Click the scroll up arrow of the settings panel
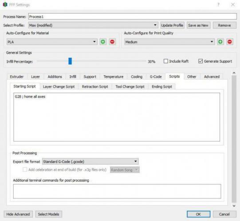Image resolution: width=240 pixels, height=221 pixels. 234,73
